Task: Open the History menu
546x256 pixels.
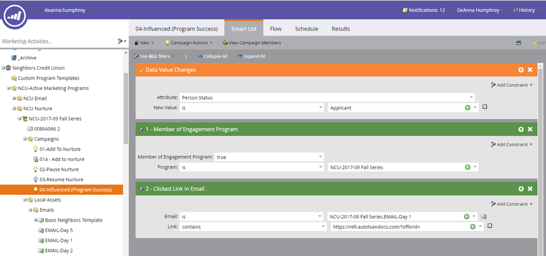Action: (525, 10)
